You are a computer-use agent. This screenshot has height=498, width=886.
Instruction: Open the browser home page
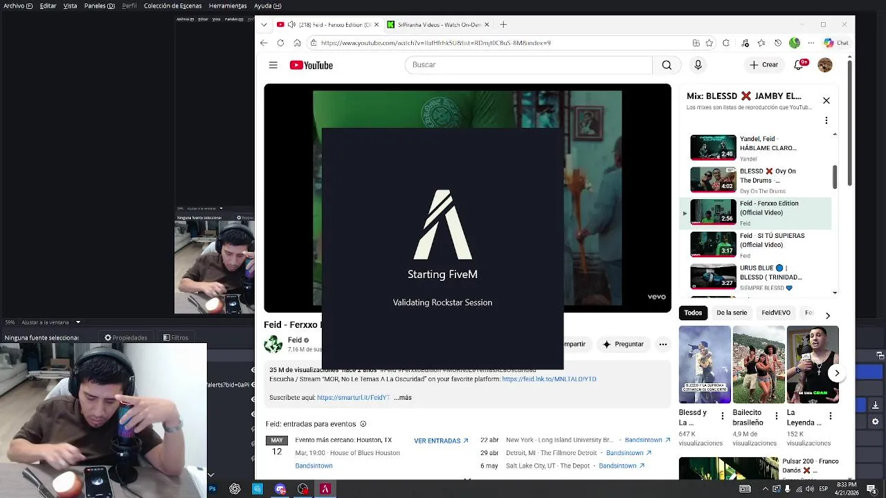pos(297,43)
